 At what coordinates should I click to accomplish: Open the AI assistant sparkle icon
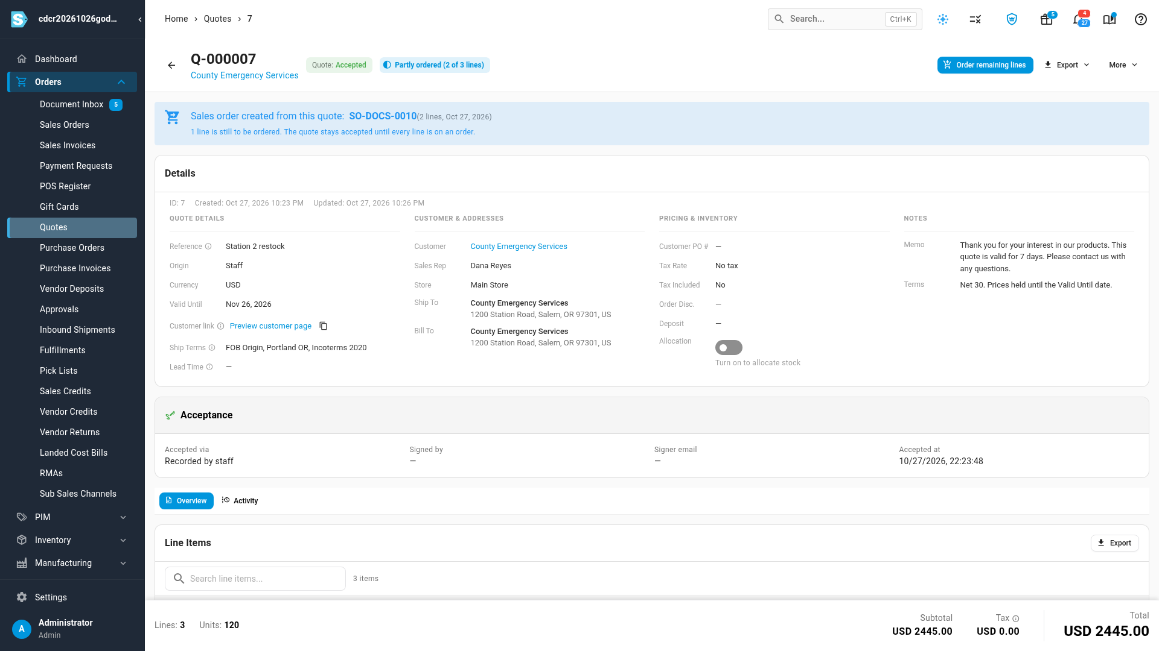(943, 19)
